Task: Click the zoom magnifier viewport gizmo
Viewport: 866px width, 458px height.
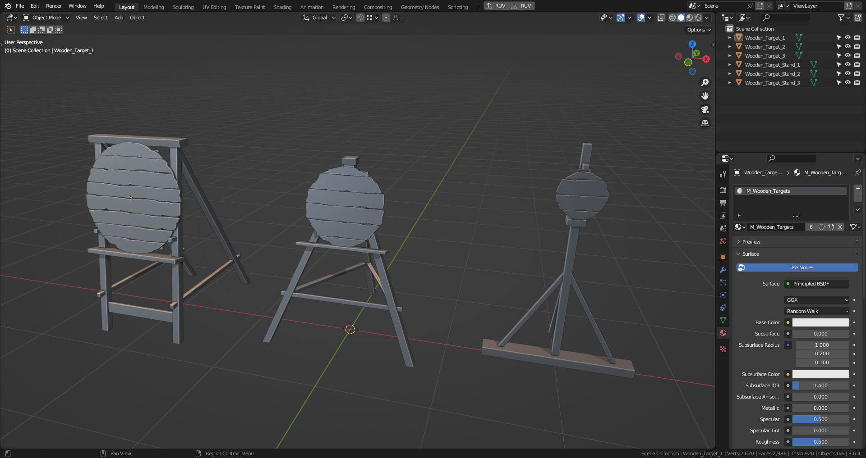Action: point(705,82)
